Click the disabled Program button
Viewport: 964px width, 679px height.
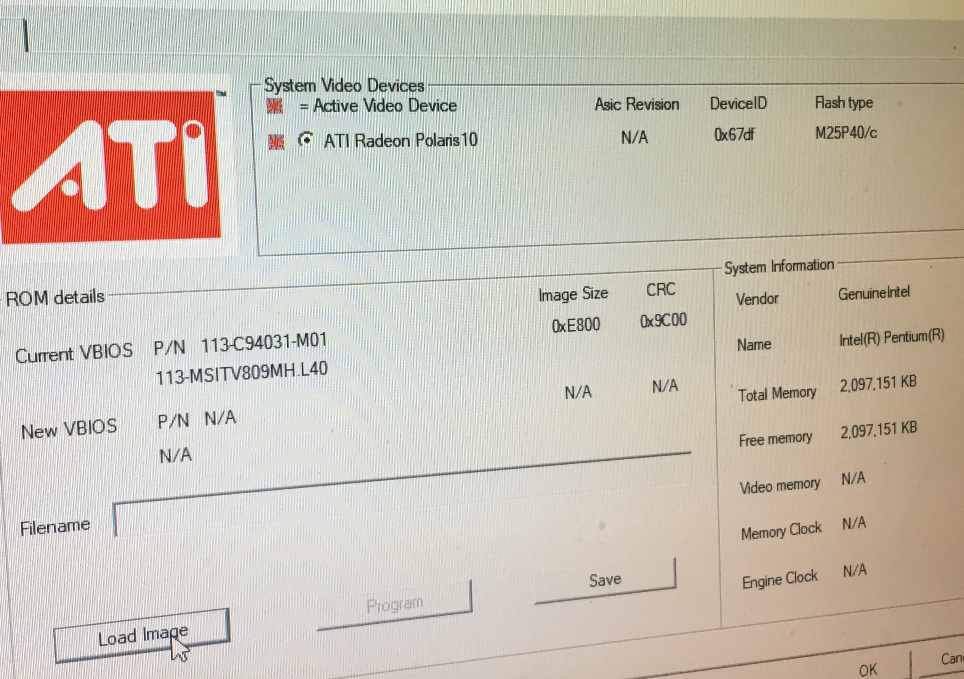tap(395, 605)
